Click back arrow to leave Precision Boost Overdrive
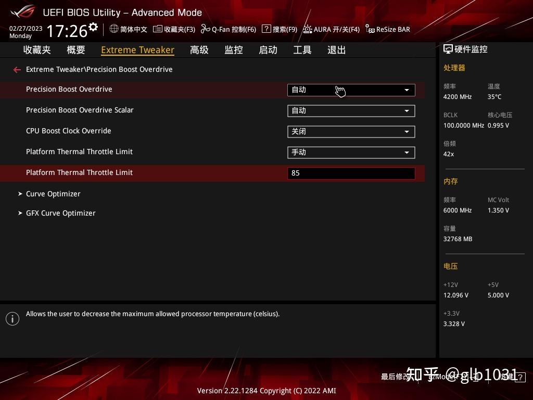The image size is (533, 400). coord(17,69)
